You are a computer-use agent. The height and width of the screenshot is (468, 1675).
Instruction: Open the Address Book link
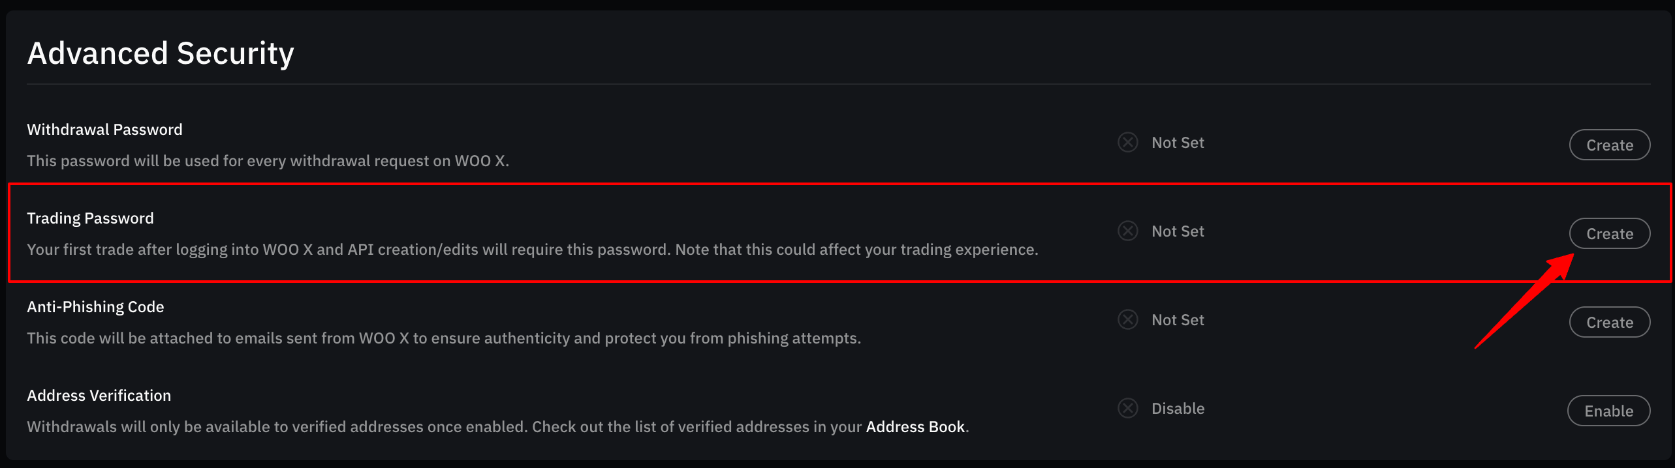(915, 427)
